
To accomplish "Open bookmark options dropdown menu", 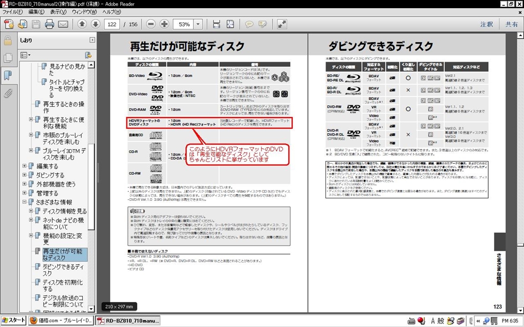I will point(26,55).
